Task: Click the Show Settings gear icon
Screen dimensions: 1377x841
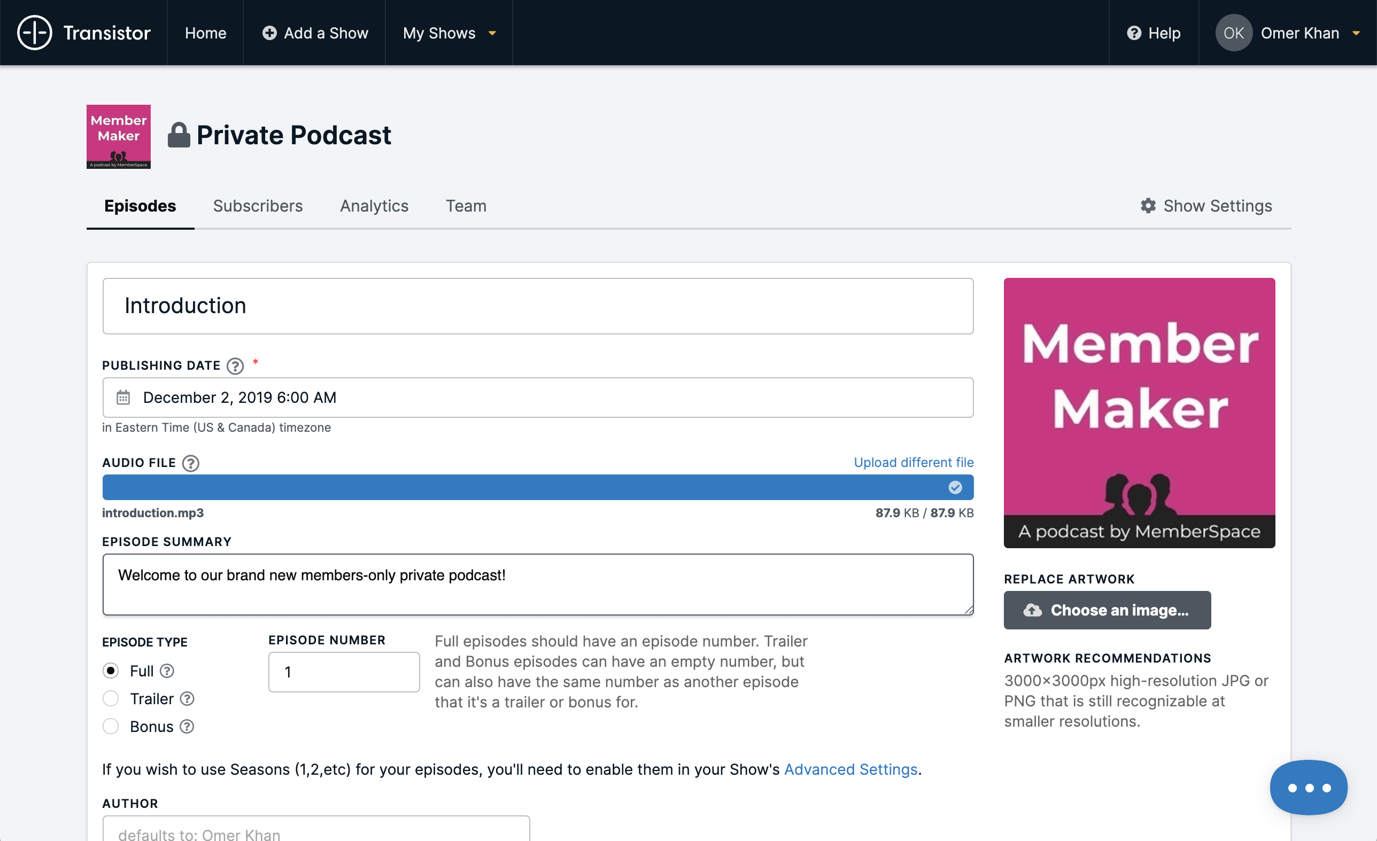Action: coord(1148,206)
